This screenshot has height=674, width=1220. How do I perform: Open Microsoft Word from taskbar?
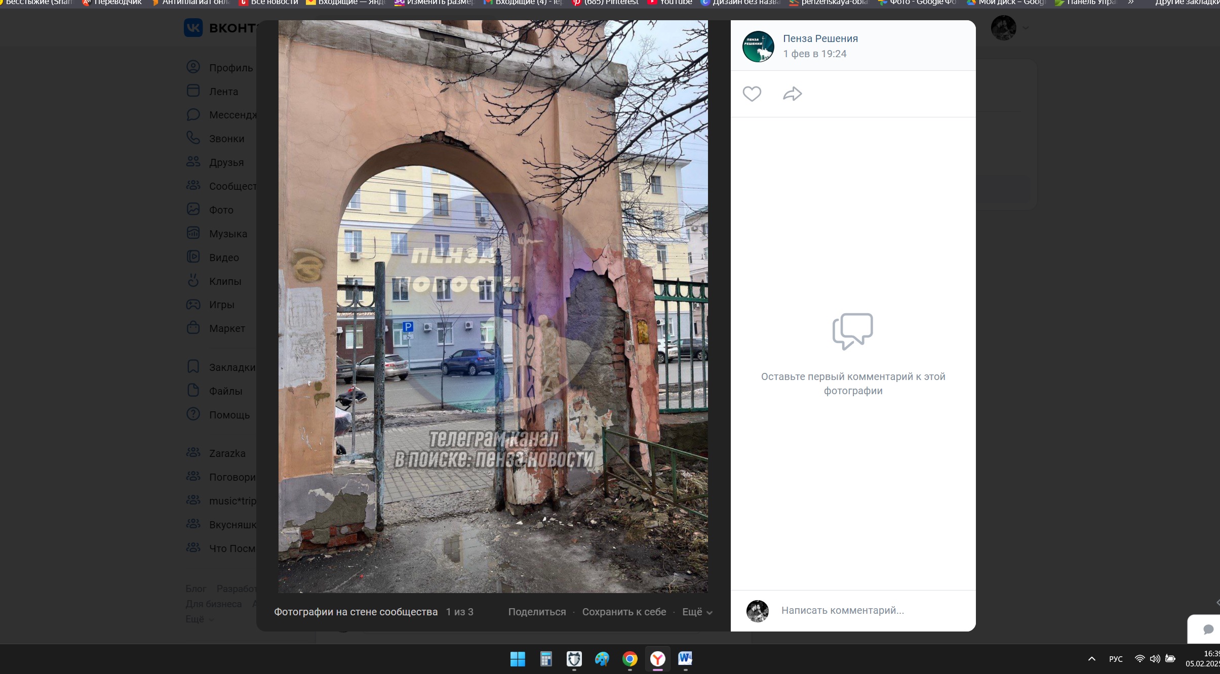(x=685, y=659)
